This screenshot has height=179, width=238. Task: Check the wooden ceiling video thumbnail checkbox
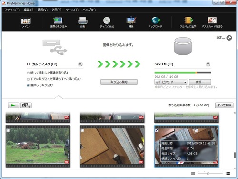tap(82, 130)
